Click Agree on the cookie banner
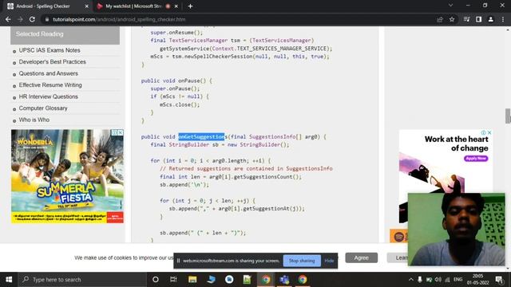The image size is (511, 287). click(362, 258)
